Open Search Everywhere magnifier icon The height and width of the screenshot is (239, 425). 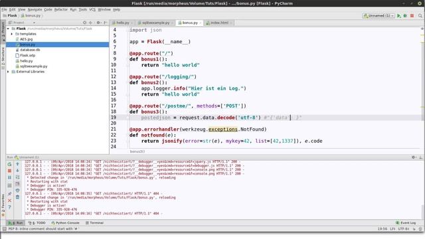pos(420,16)
